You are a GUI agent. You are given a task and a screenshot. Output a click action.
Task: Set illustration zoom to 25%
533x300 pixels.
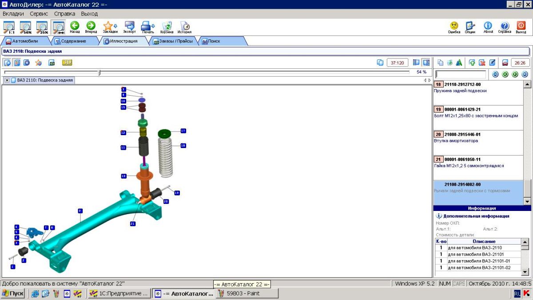42,27
